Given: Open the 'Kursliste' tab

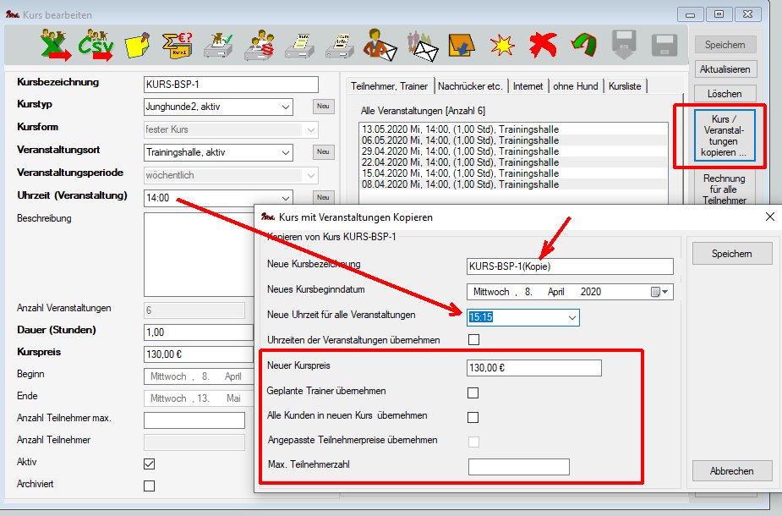Looking at the screenshot, I should point(625,86).
